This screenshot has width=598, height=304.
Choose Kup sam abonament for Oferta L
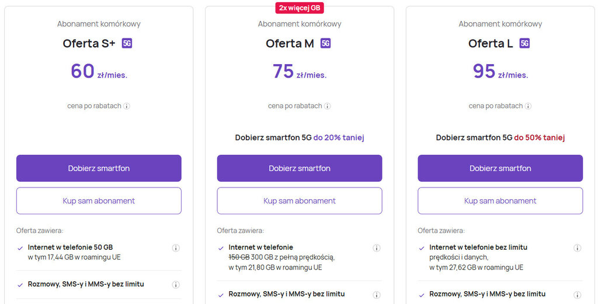[500, 201]
